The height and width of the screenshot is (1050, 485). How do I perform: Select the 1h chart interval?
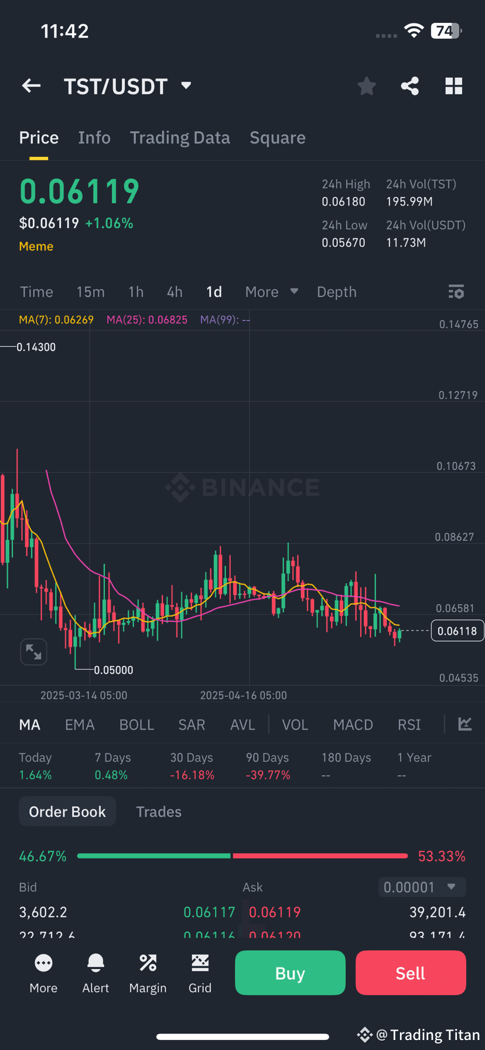[x=136, y=292]
